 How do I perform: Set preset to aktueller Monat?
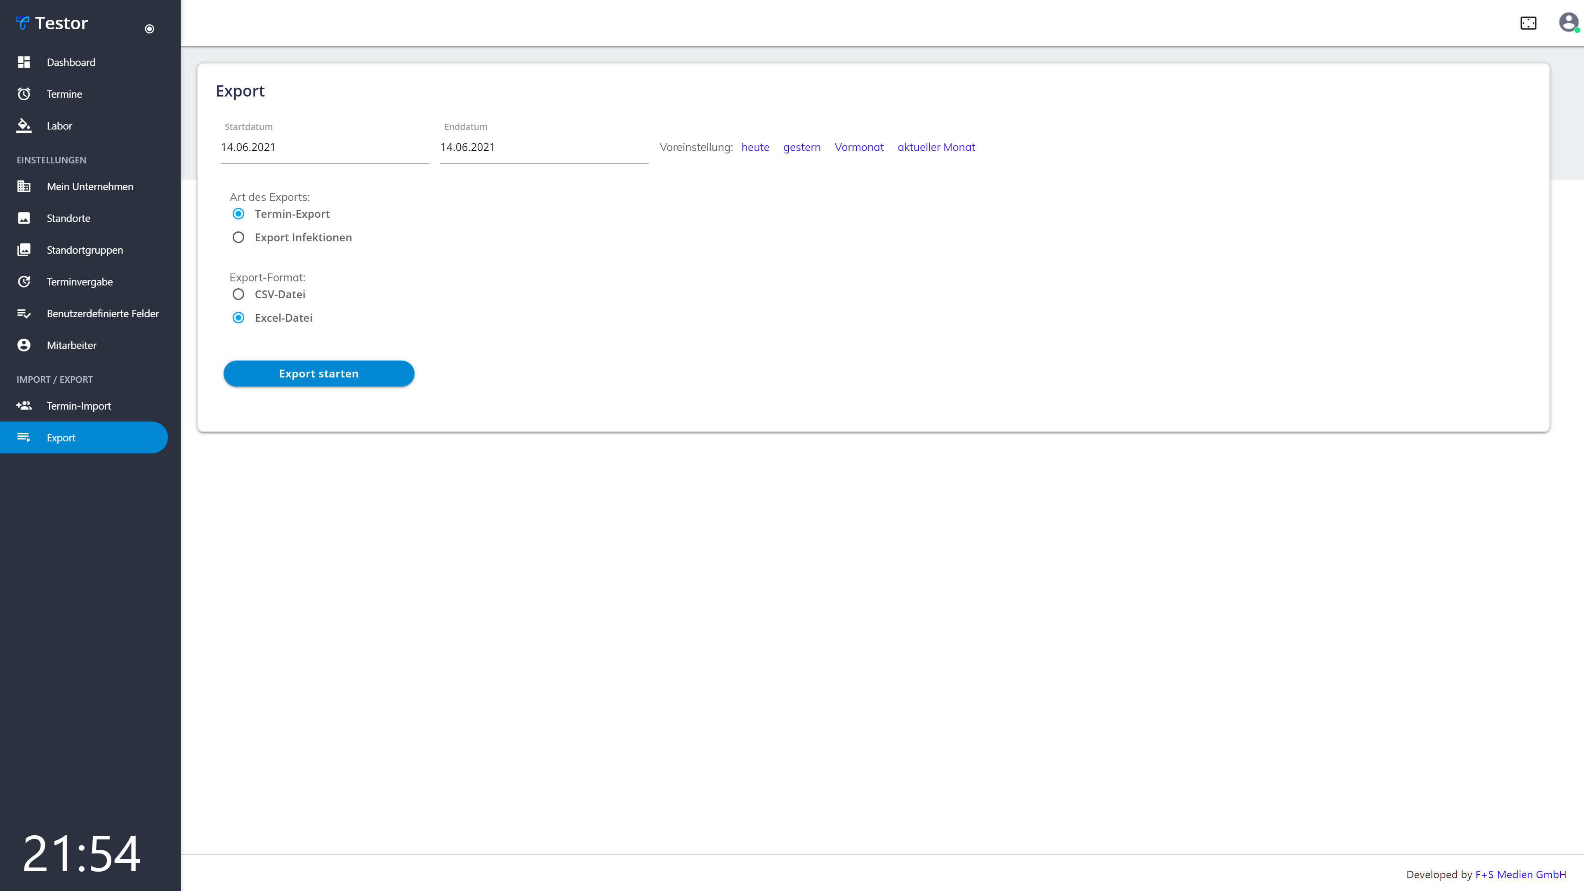click(x=936, y=148)
